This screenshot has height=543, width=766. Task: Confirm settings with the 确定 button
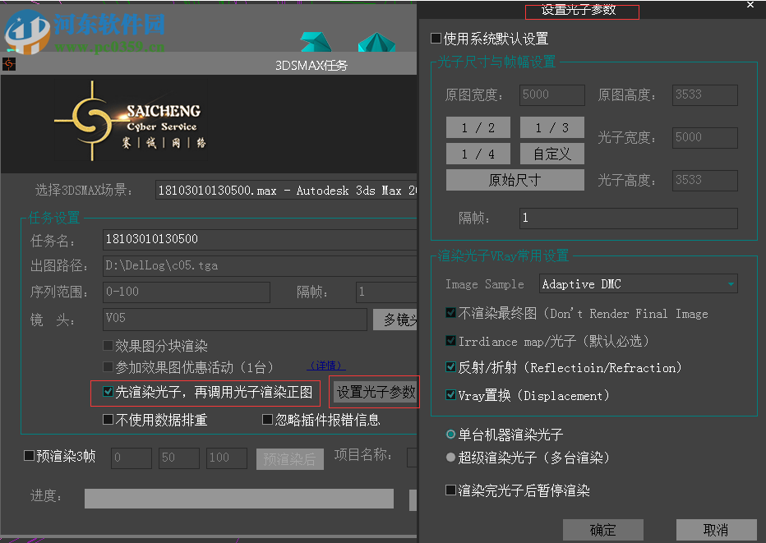(x=602, y=529)
